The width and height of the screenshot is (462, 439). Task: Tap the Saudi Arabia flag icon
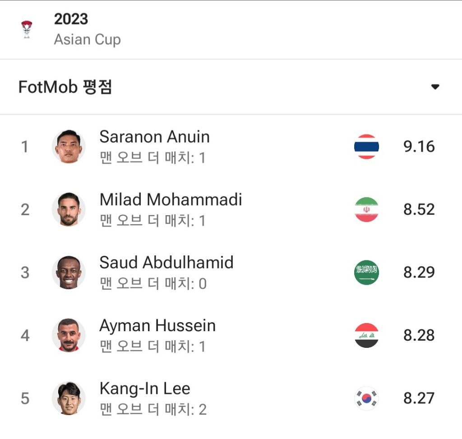point(366,273)
